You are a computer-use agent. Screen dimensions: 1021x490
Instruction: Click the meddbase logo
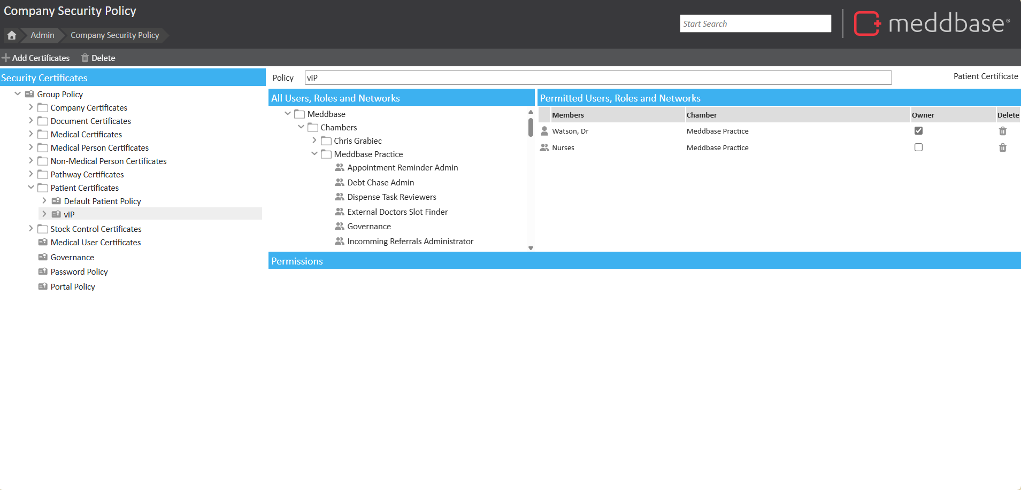coord(931,24)
